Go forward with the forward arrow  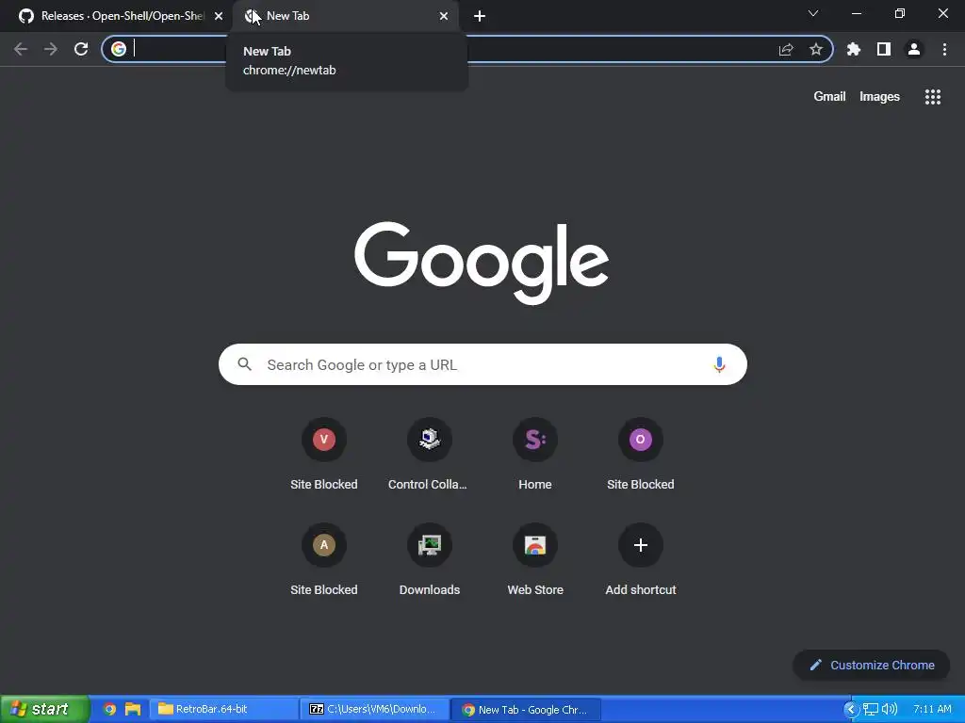tap(51, 49)
